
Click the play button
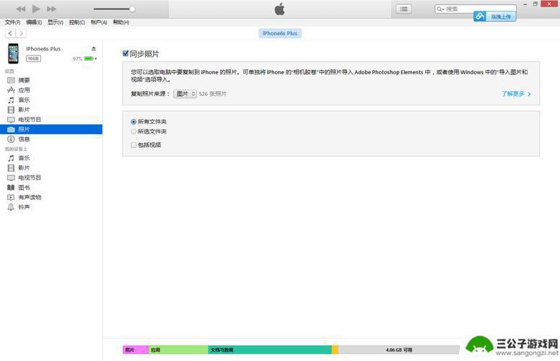tap(36, 9)
